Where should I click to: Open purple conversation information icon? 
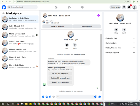point(99,16)
